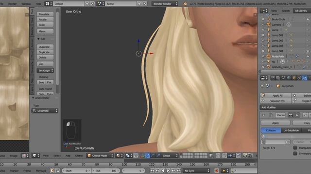Open the screen layout browse icon
Screen dimensions: 311x174
(x=49, y=4)
